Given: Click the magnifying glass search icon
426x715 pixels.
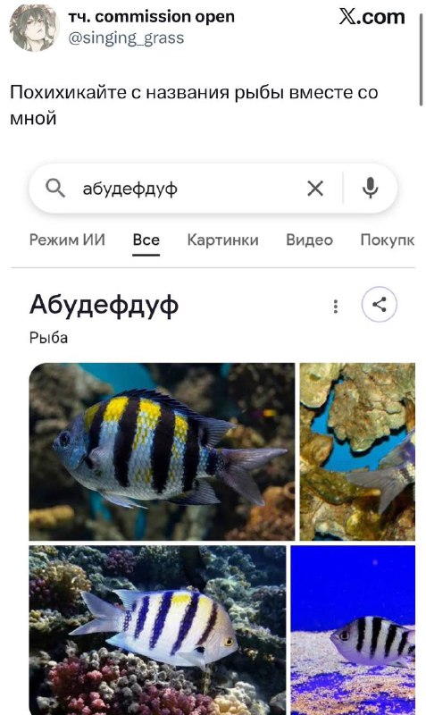Looking at the screenshot, I should [x=55, y=188].
